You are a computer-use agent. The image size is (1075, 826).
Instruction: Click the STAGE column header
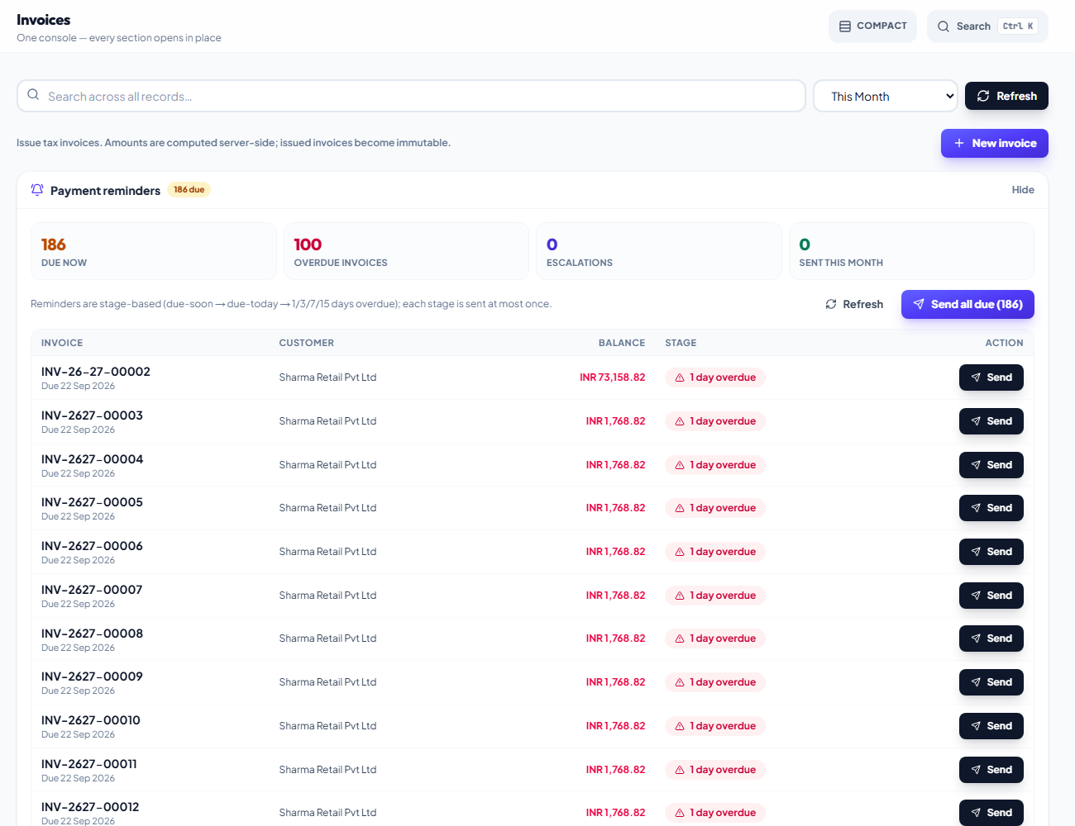click(681, 343)
